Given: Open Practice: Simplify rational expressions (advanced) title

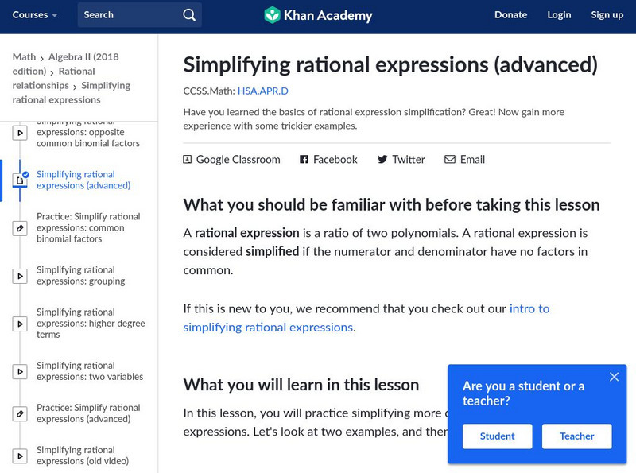Looking at the screenshot, I should pyautogui.click(x=88, y=413).
